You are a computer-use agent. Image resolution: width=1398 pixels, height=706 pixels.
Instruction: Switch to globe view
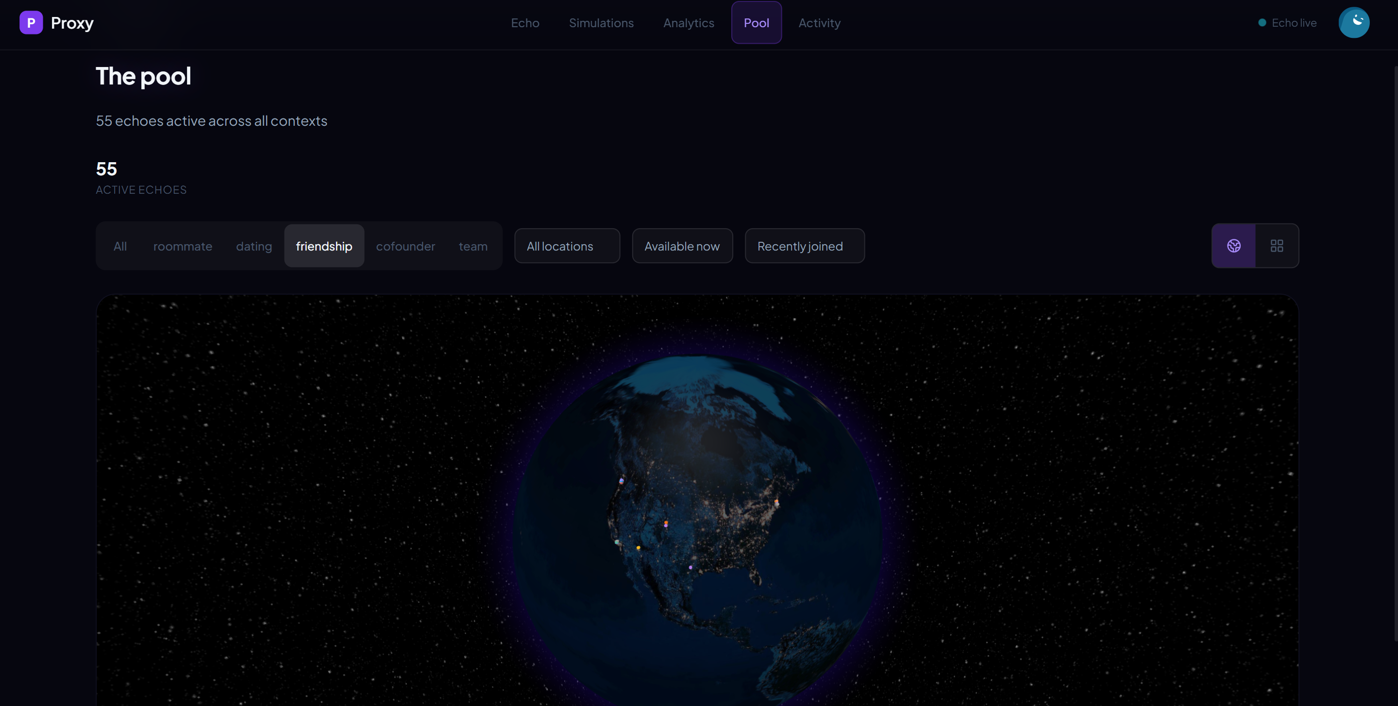(x=1233, y=246)
